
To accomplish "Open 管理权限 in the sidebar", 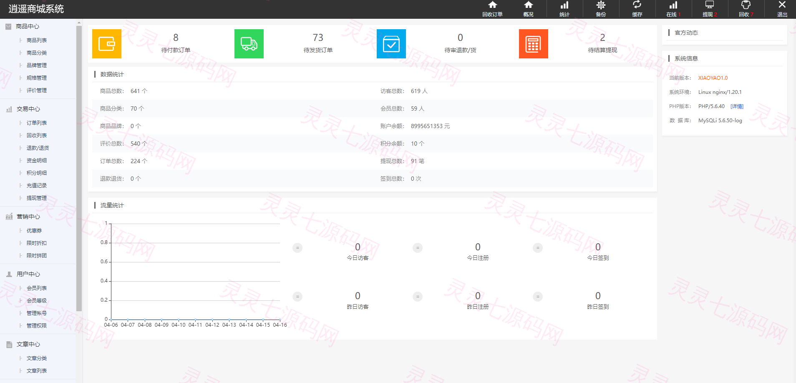I will click(37, 326).
